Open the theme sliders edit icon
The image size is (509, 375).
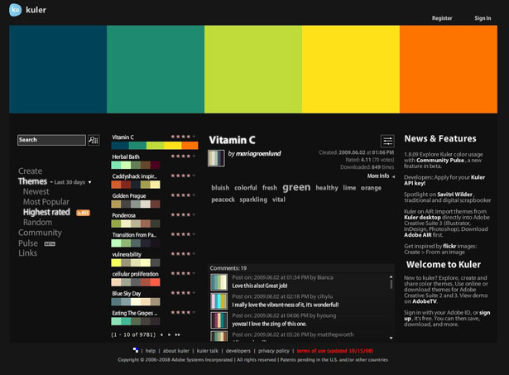click(387, 141)
